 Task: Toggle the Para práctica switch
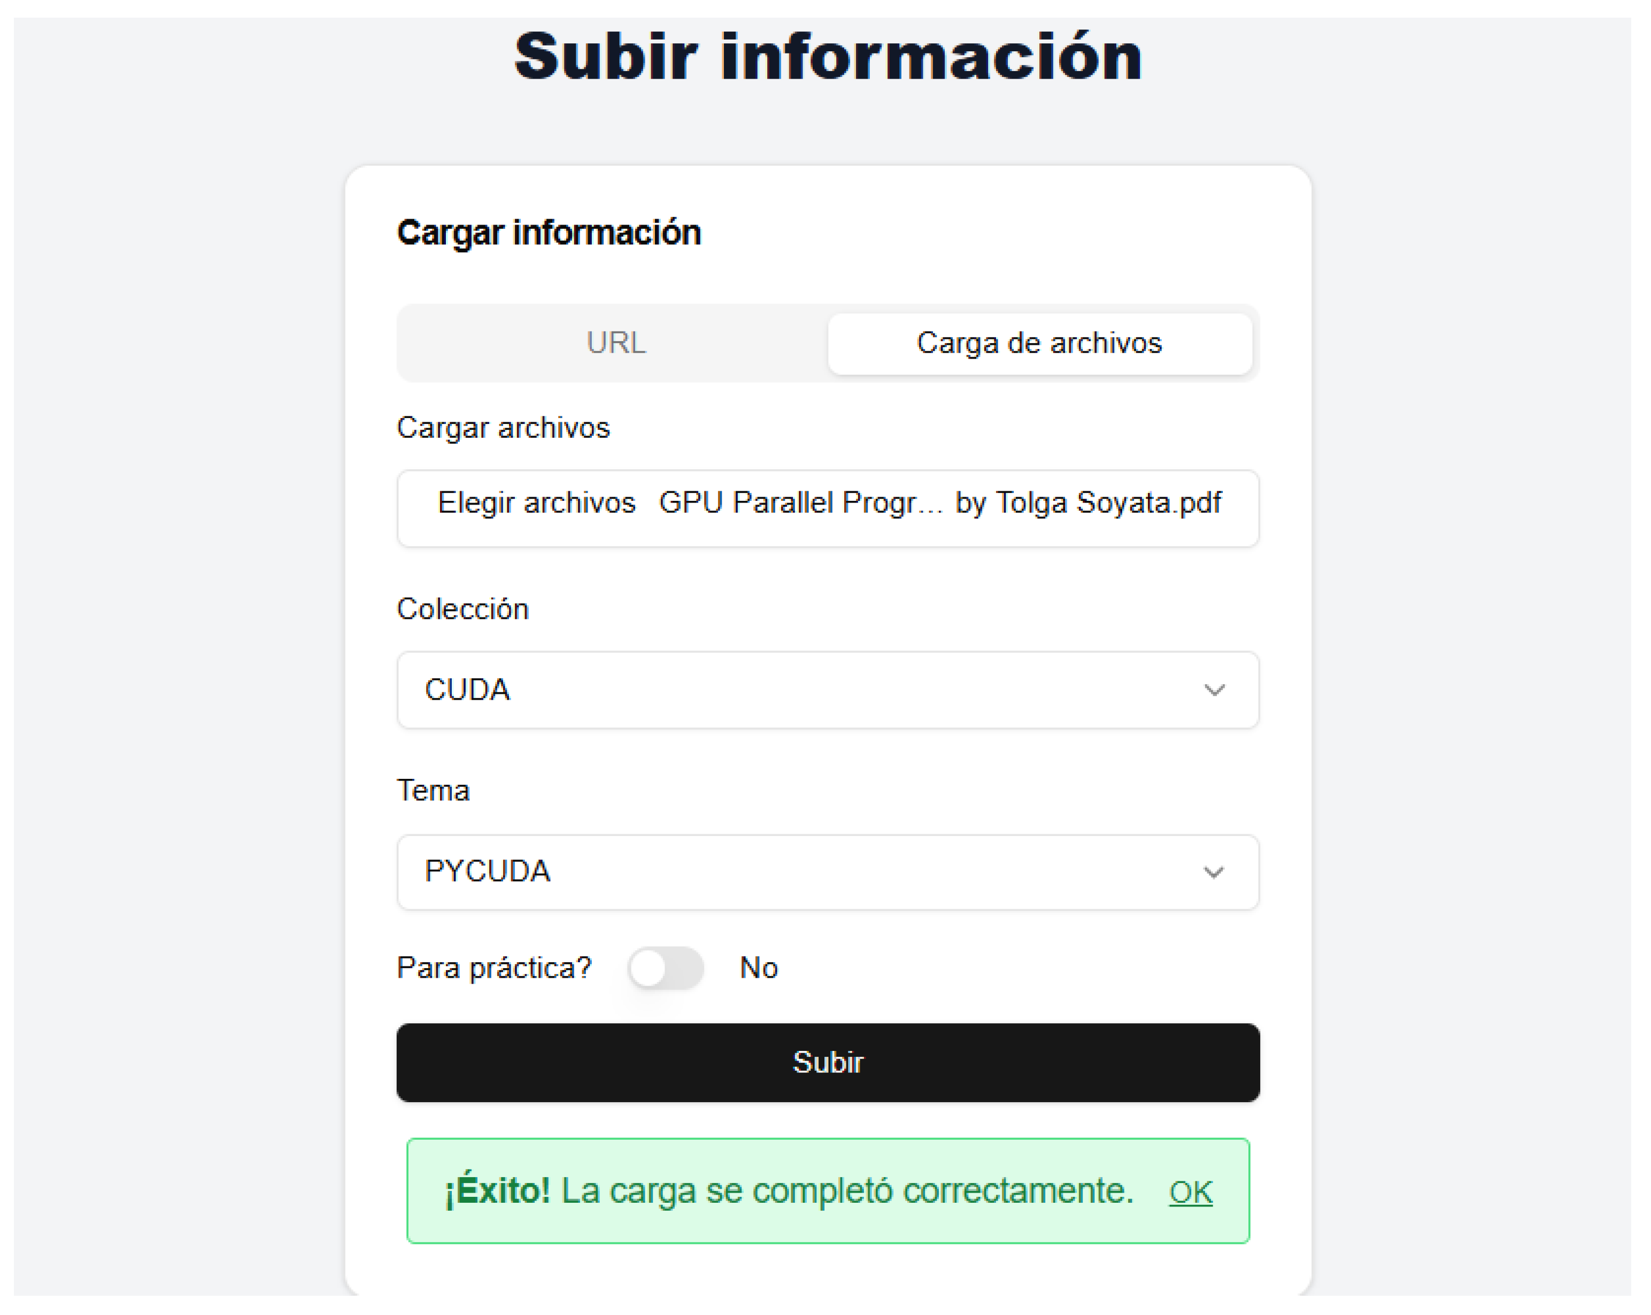click(666, 968)
